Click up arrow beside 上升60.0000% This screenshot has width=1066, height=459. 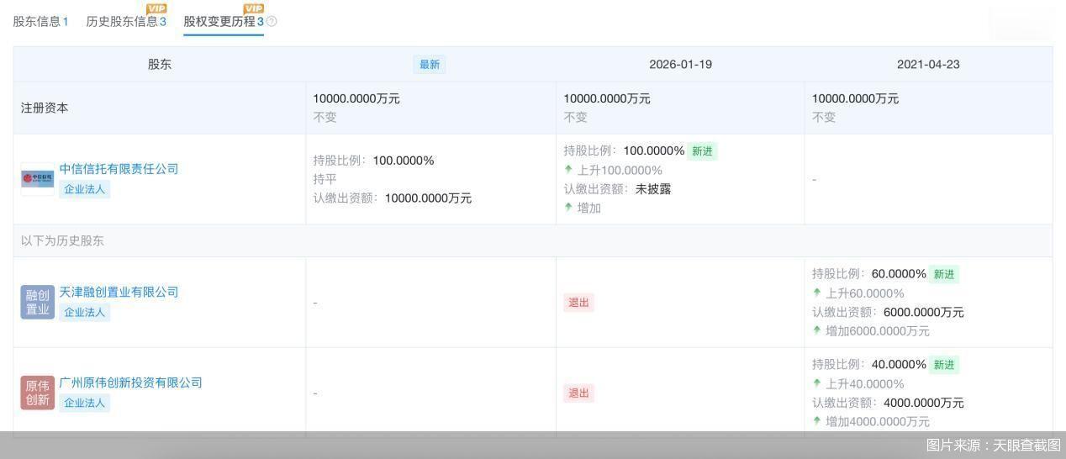click(x=816, y=293)
